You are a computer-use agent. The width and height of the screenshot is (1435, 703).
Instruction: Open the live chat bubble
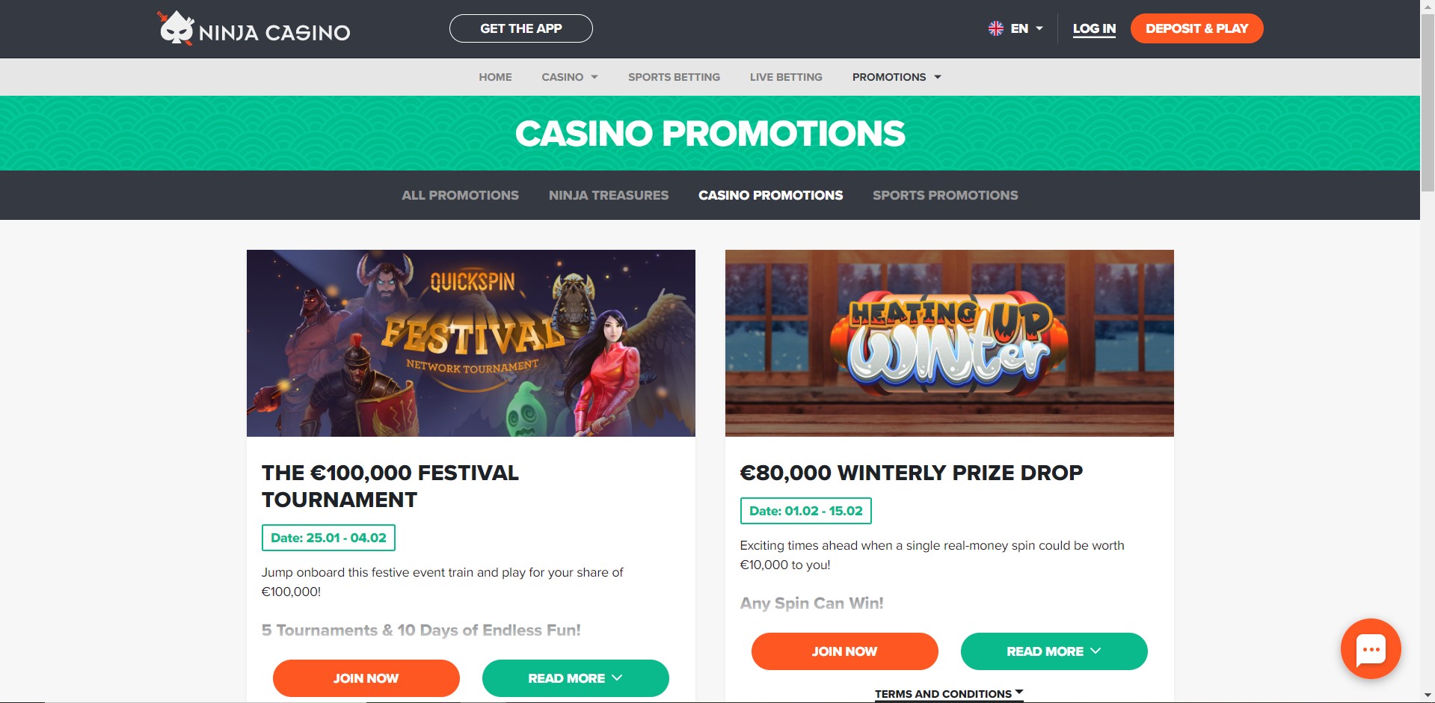[1370, 648]
